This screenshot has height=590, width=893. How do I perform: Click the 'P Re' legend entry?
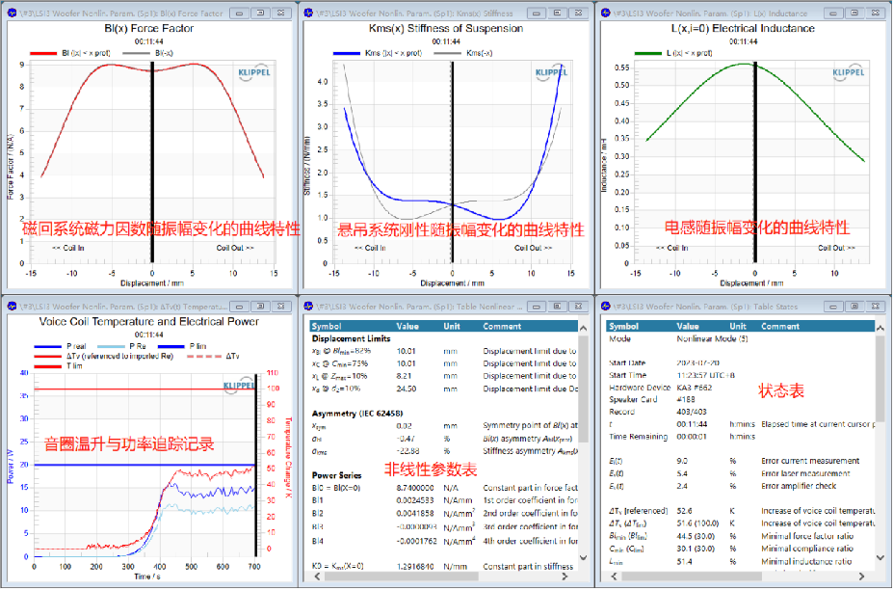(122, 346)
